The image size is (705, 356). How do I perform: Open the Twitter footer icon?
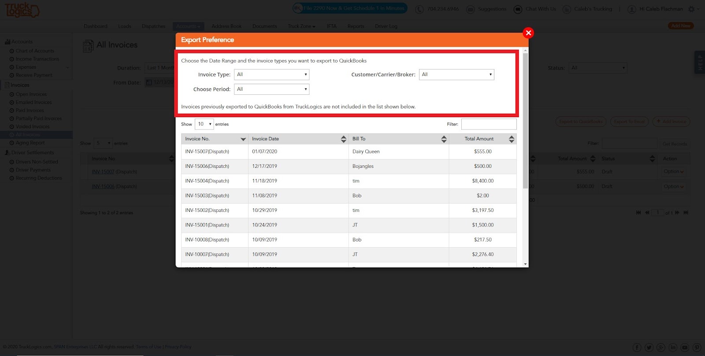649,348
